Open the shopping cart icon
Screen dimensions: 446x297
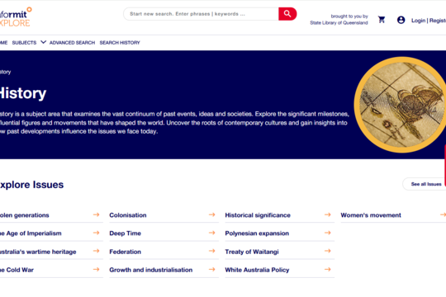(382, 20)
